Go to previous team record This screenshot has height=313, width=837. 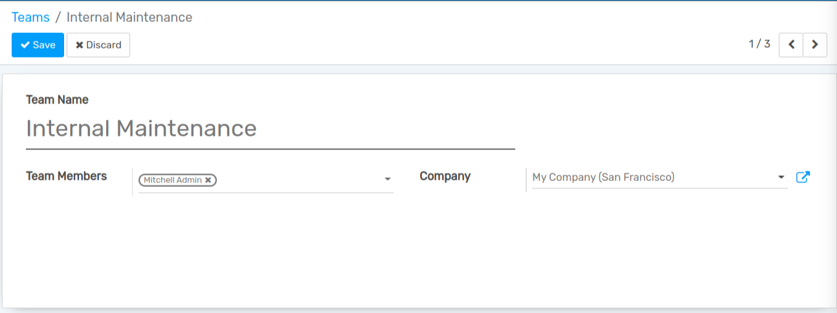click(x=791, y=45)
